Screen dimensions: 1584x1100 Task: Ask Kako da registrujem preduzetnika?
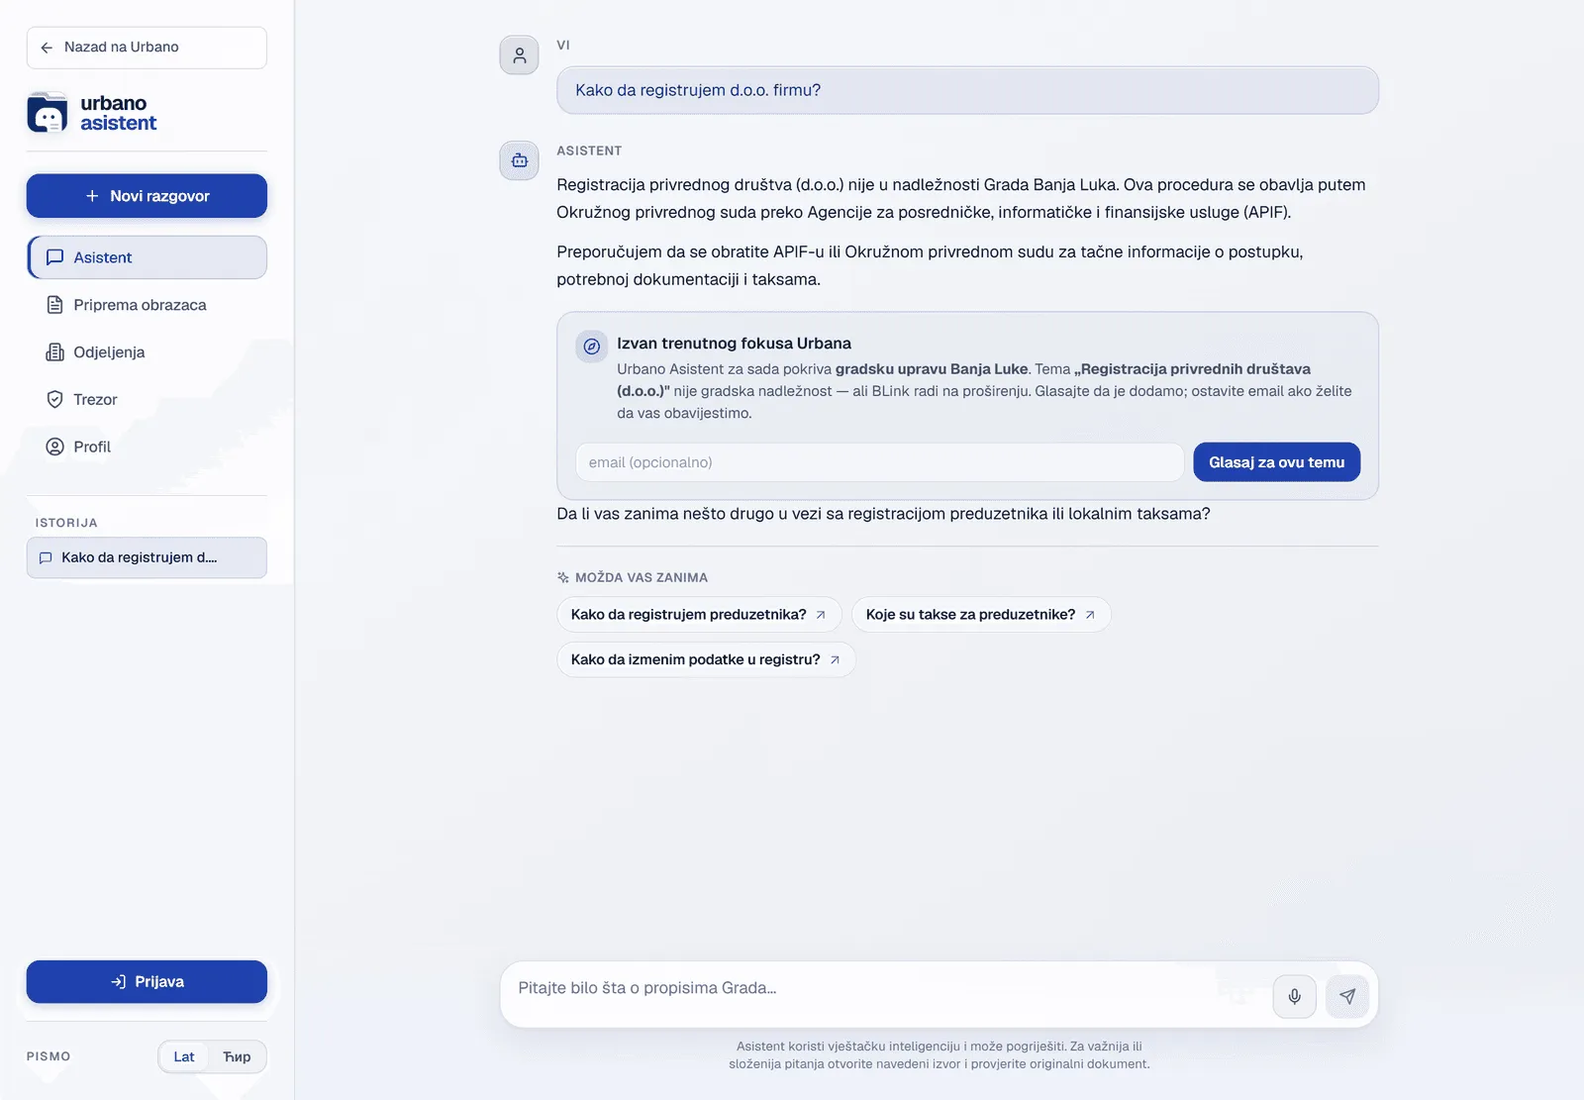tap(699, 615)
